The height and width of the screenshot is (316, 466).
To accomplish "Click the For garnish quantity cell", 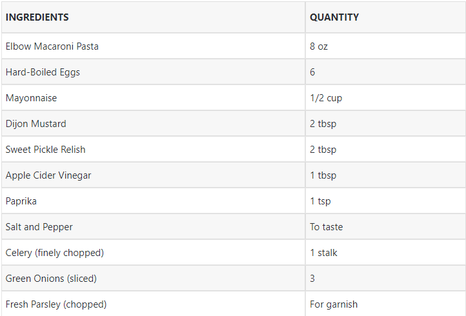I will (x=334, y=304).
